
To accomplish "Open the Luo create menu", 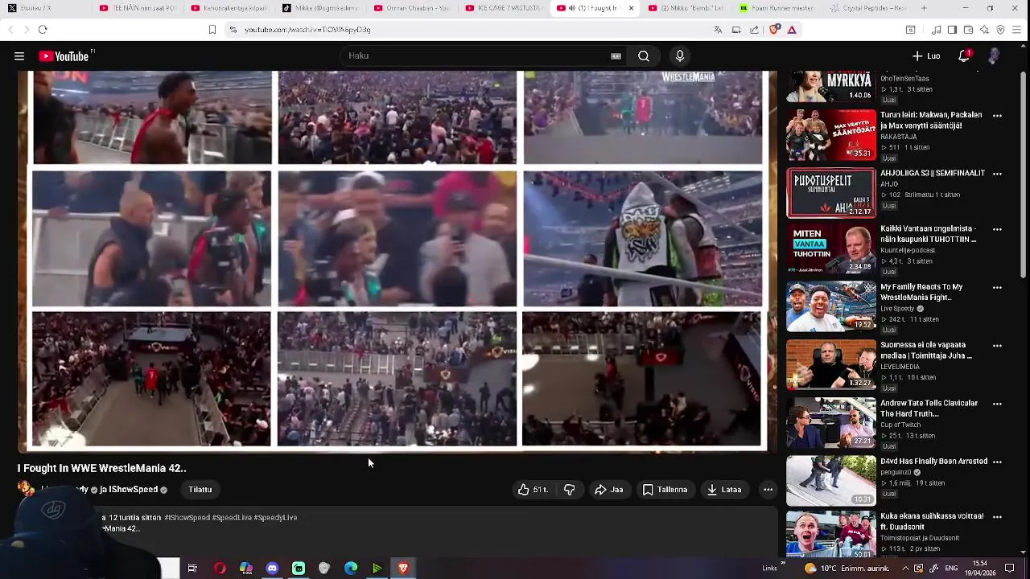I will [926, 56].
